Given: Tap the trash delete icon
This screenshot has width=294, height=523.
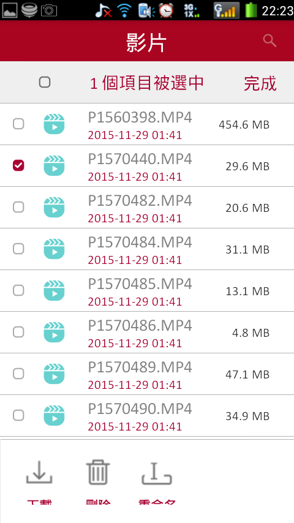Looking at the screenshot, I should pyautogui.click(x=98, y=472).
